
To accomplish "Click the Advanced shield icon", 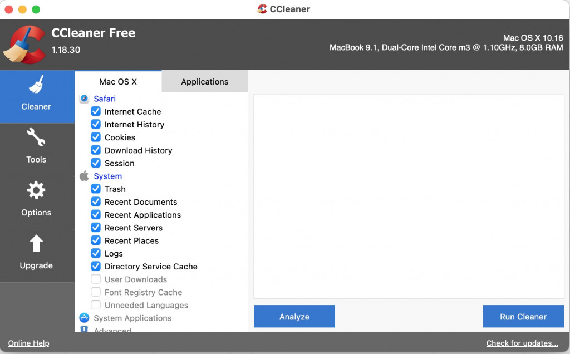I will coord(85,329).
